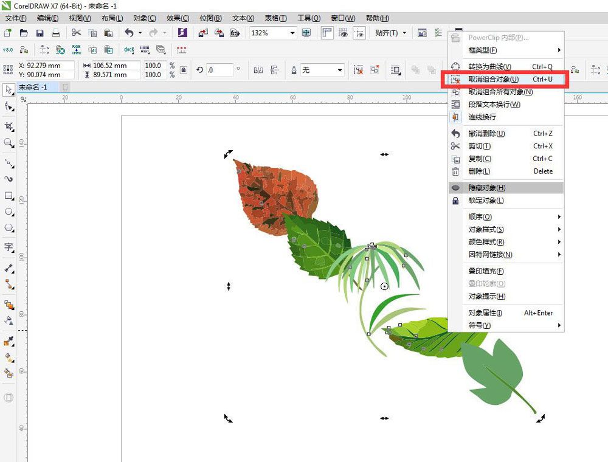
Task: Toggle the lock ratio padlock
Action: 183,70
